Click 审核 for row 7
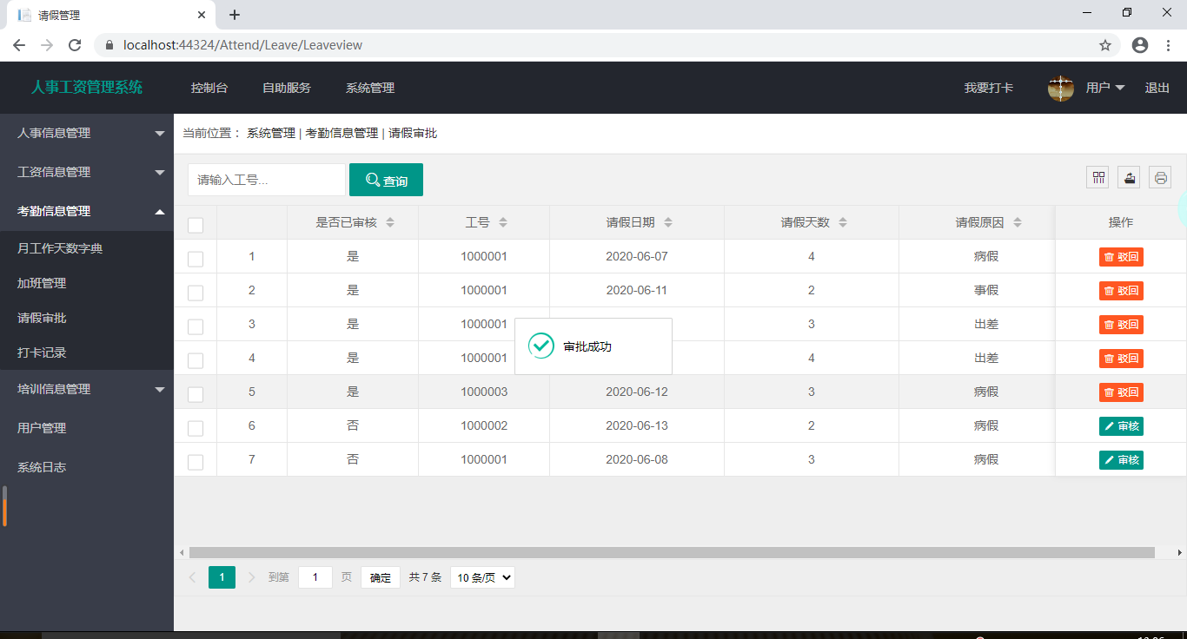The image size is (1187, 639). (1121, 459)
